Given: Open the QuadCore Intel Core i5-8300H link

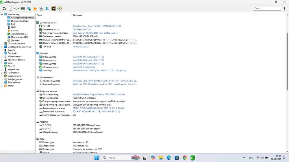Looking at the screenshot, I should point(97,26).
